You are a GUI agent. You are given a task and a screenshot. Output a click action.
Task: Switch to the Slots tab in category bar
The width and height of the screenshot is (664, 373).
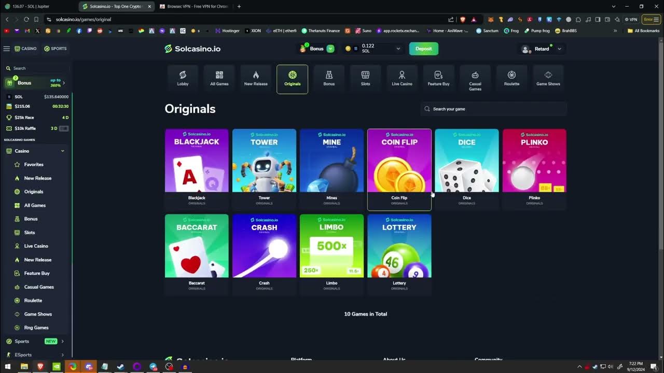coord(365,75)
